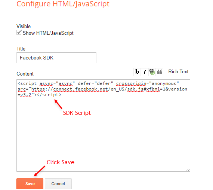
Task: Apply blockquote formatting with quote icon
Action: click(x=160, y=72)
